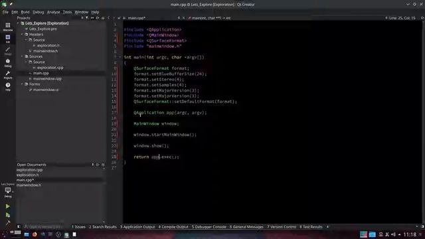Launch Firefox from the taskbar
The image size is (425, 239).
coord(35,234)
